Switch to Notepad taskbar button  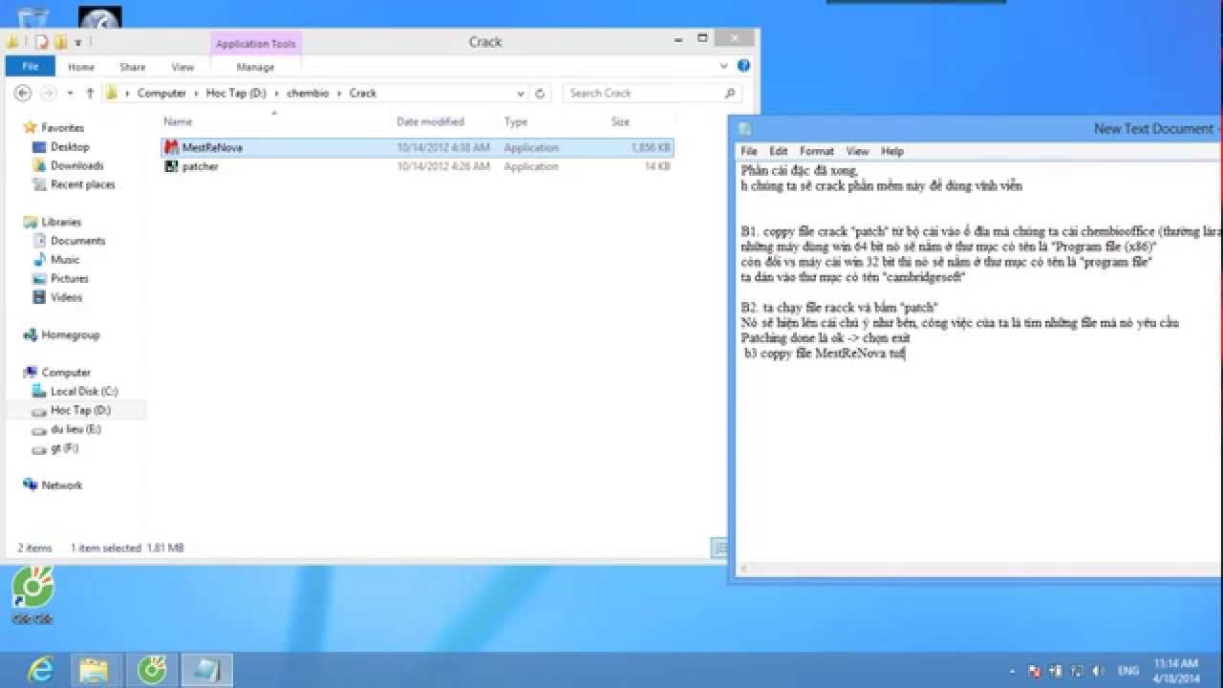pos(206,671)
